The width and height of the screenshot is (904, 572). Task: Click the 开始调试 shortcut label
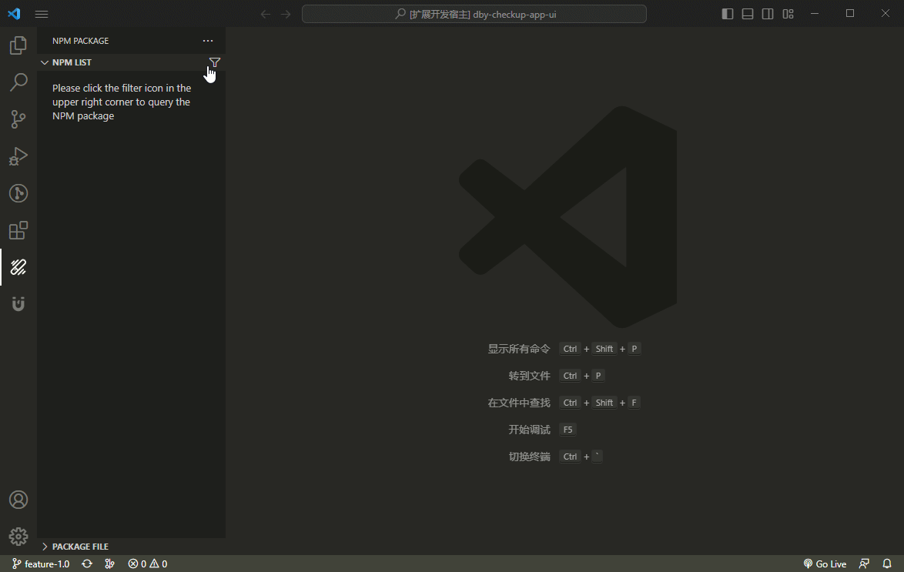click(529, 430)
